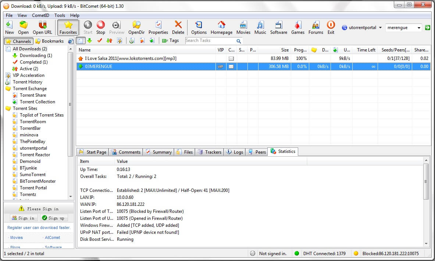Click the torrent collection filter icon
Screen dimensions: 435x261
(152, 41)
